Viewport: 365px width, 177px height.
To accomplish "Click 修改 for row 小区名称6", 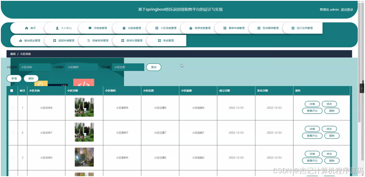I will pos(329,154).
